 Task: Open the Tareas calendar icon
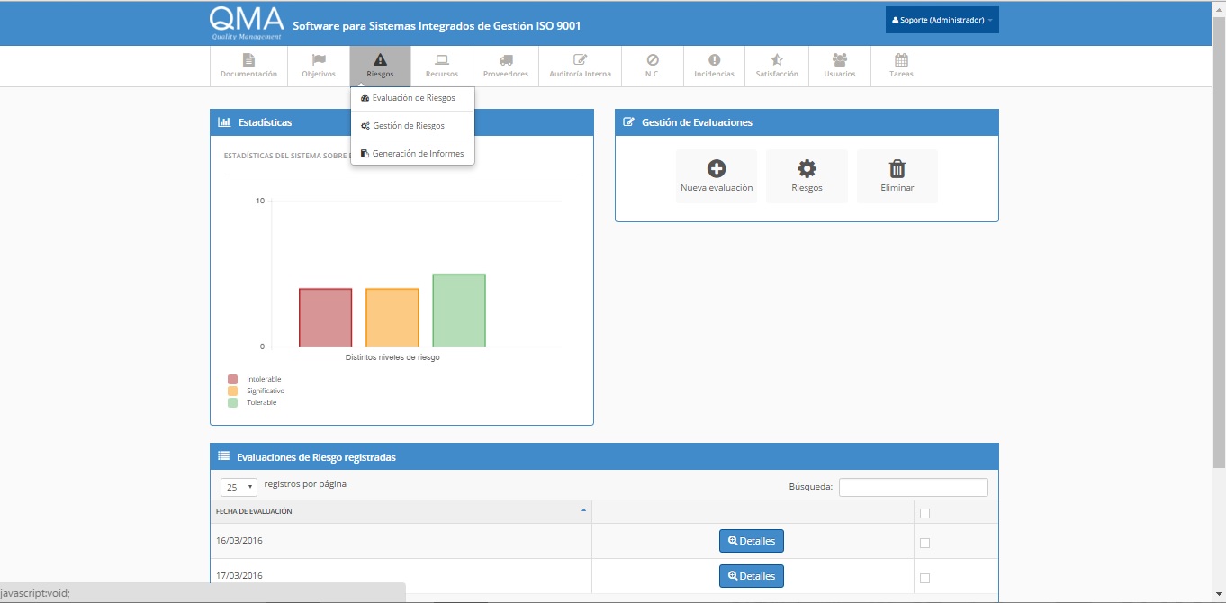pos(901,60)
